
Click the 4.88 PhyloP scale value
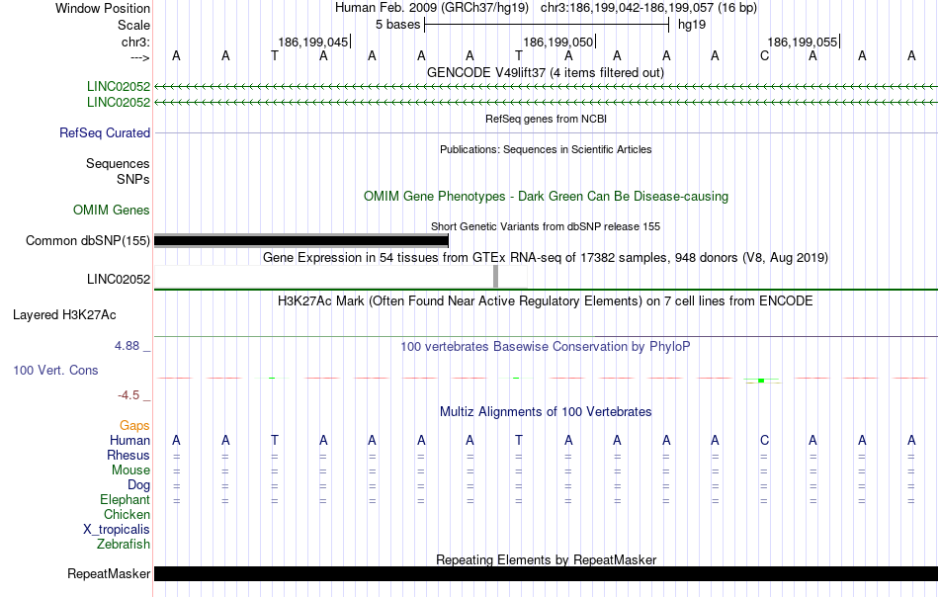127,346
